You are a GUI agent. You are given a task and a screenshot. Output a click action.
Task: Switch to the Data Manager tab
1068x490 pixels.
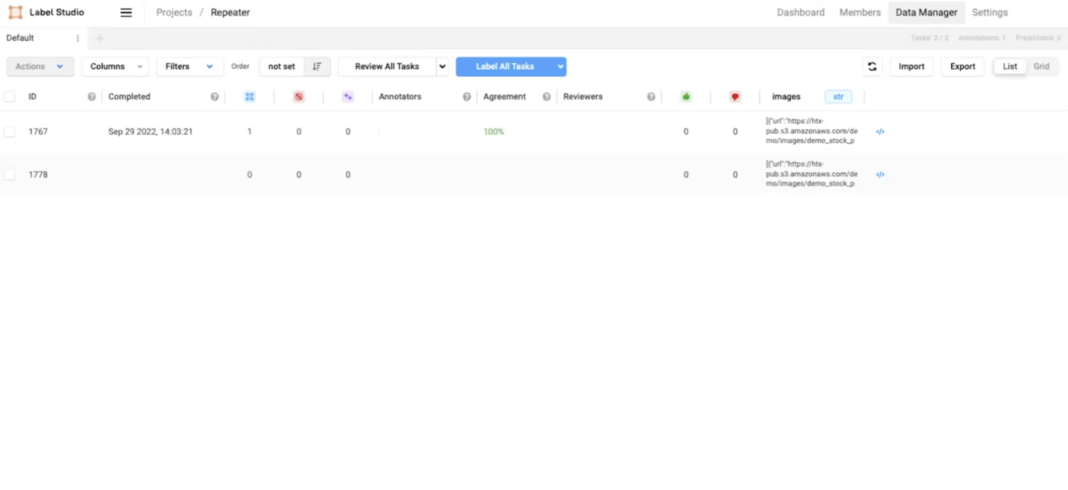click(x=926, y=12)
